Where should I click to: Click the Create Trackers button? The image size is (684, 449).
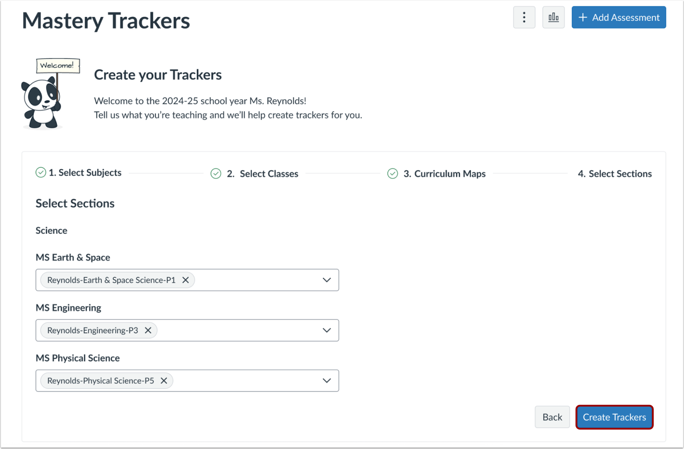pos(614,417)
